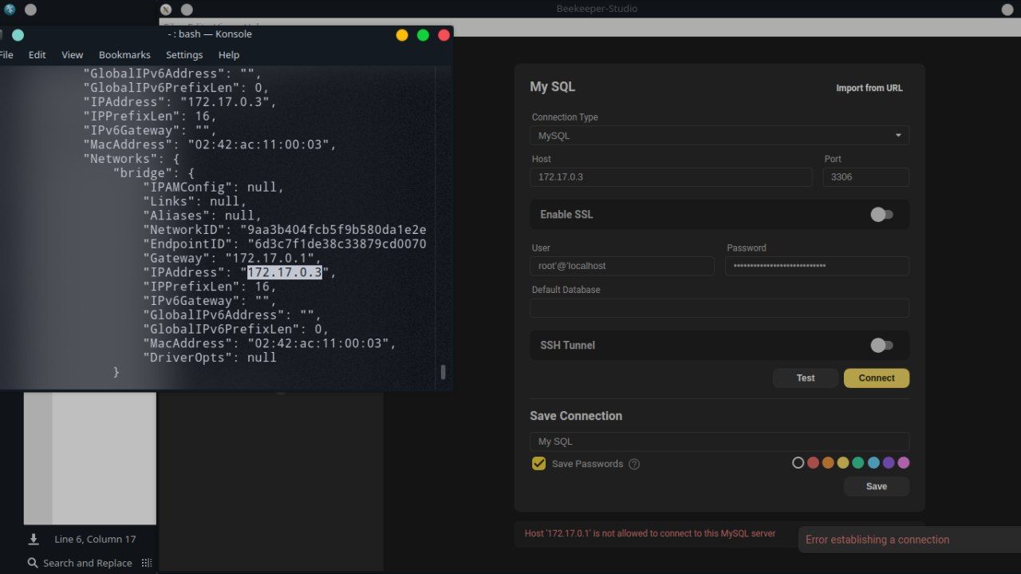The image size is (1021, 574).
Task: Click the grid icon right of Search and Replace
Action: (147, 563)
